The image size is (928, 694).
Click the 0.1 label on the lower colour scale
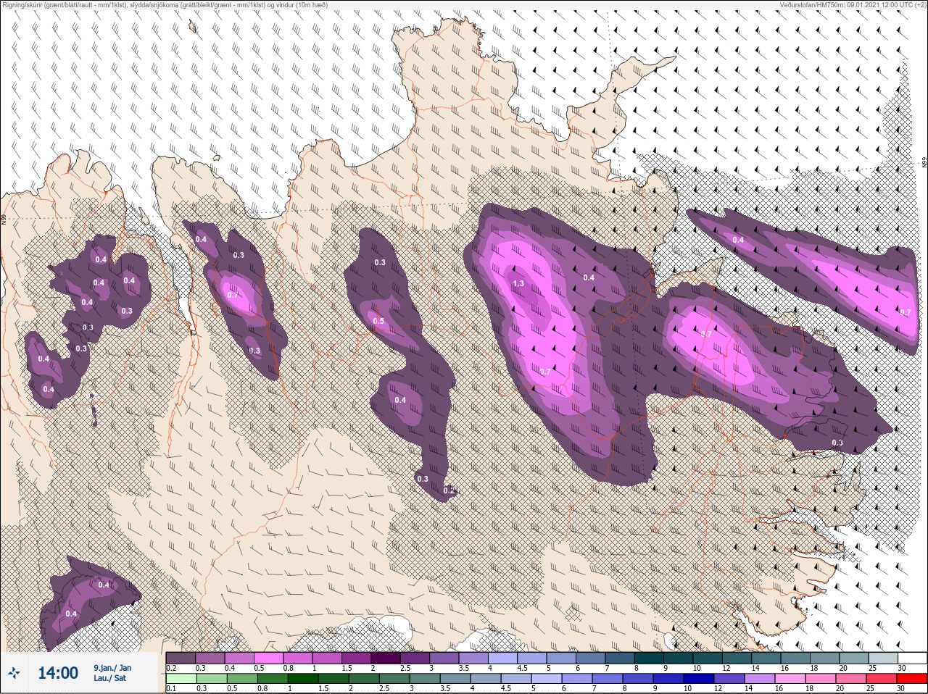(170, 688)
